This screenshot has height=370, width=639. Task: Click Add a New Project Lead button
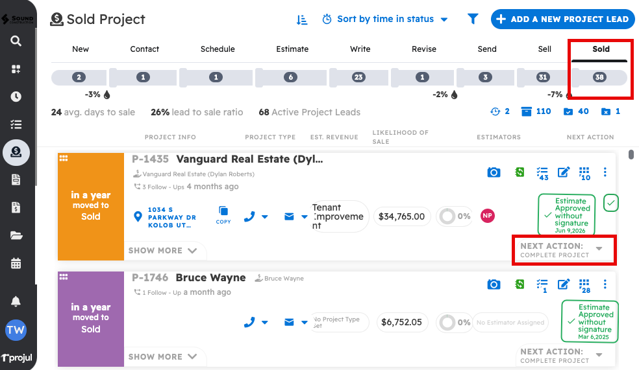tap(562, 19)
